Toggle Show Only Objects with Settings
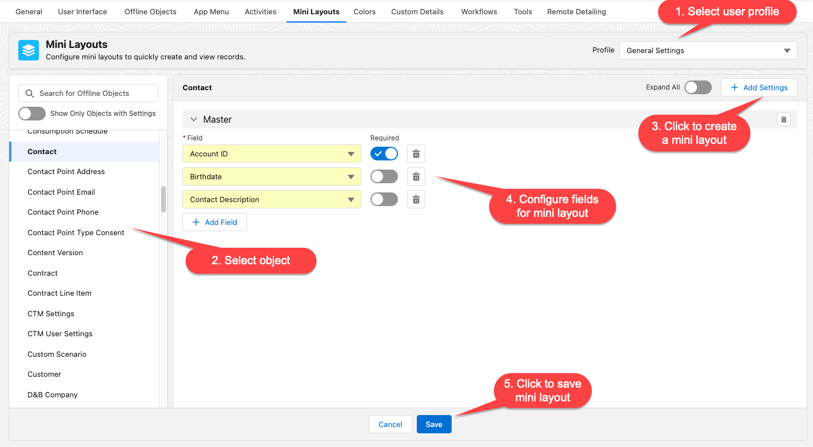The width and height of the screenshot is (813, 447). (32, 114)
